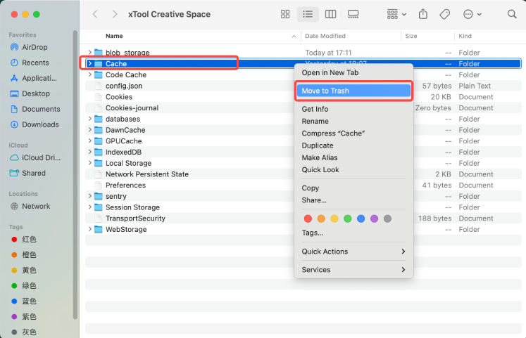This screenshot has width=526, height=338.
Task: Select the green 绿色 sidebar tag
Action: [x=23, y=285]
